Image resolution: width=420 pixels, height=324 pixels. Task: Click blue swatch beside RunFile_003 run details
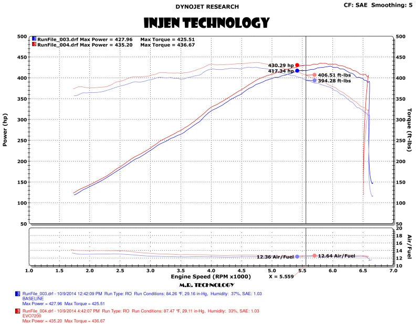(19, 294)
